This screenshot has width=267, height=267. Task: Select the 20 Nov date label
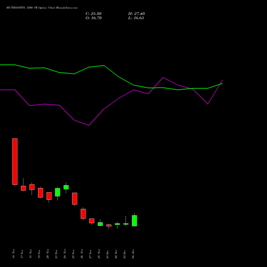(x=48, y=254)
